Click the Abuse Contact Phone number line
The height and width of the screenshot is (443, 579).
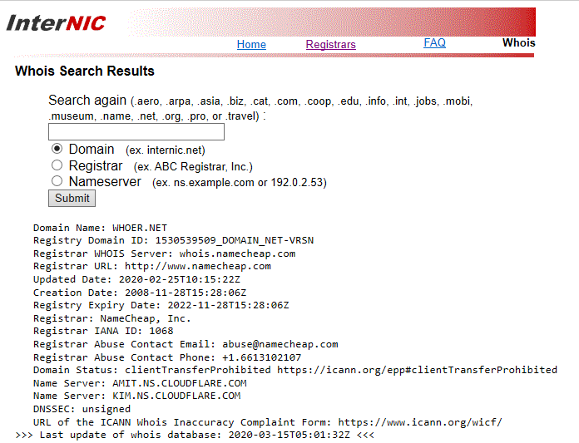point(167,357)
